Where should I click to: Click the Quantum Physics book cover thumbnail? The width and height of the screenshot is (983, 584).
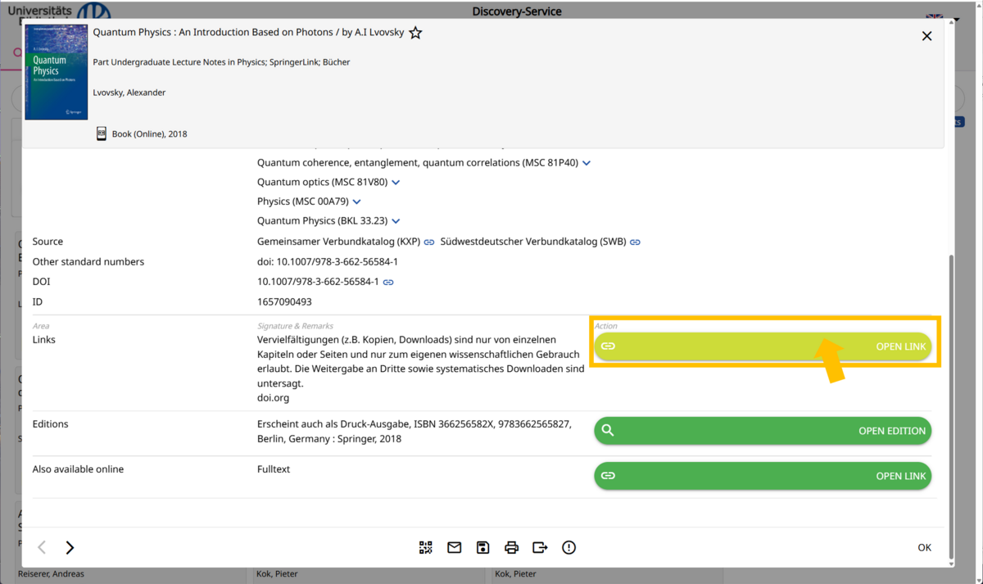tap(56, 72)
